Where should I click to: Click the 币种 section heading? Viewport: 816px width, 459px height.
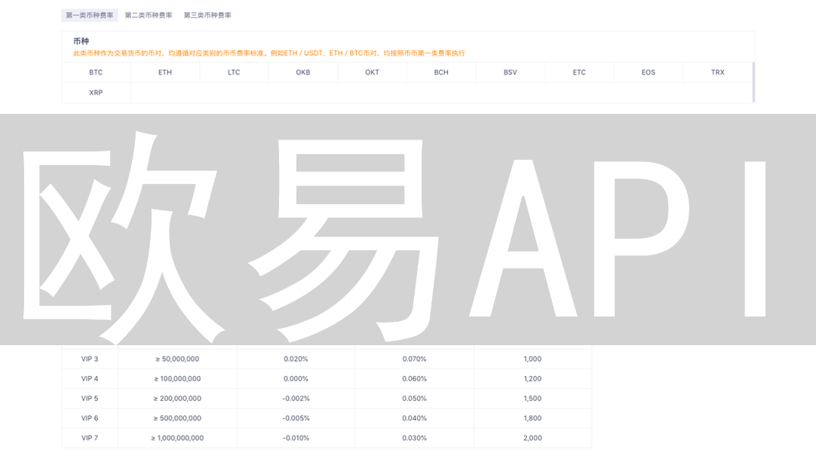(81, 41)
